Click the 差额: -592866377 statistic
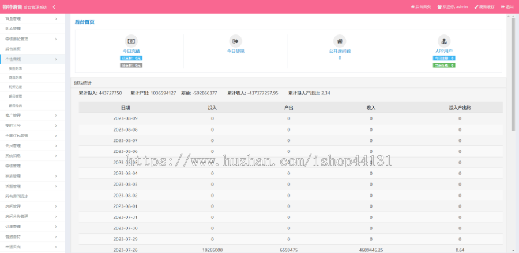This screenshot has height=253, width=519. coord(199,93)
